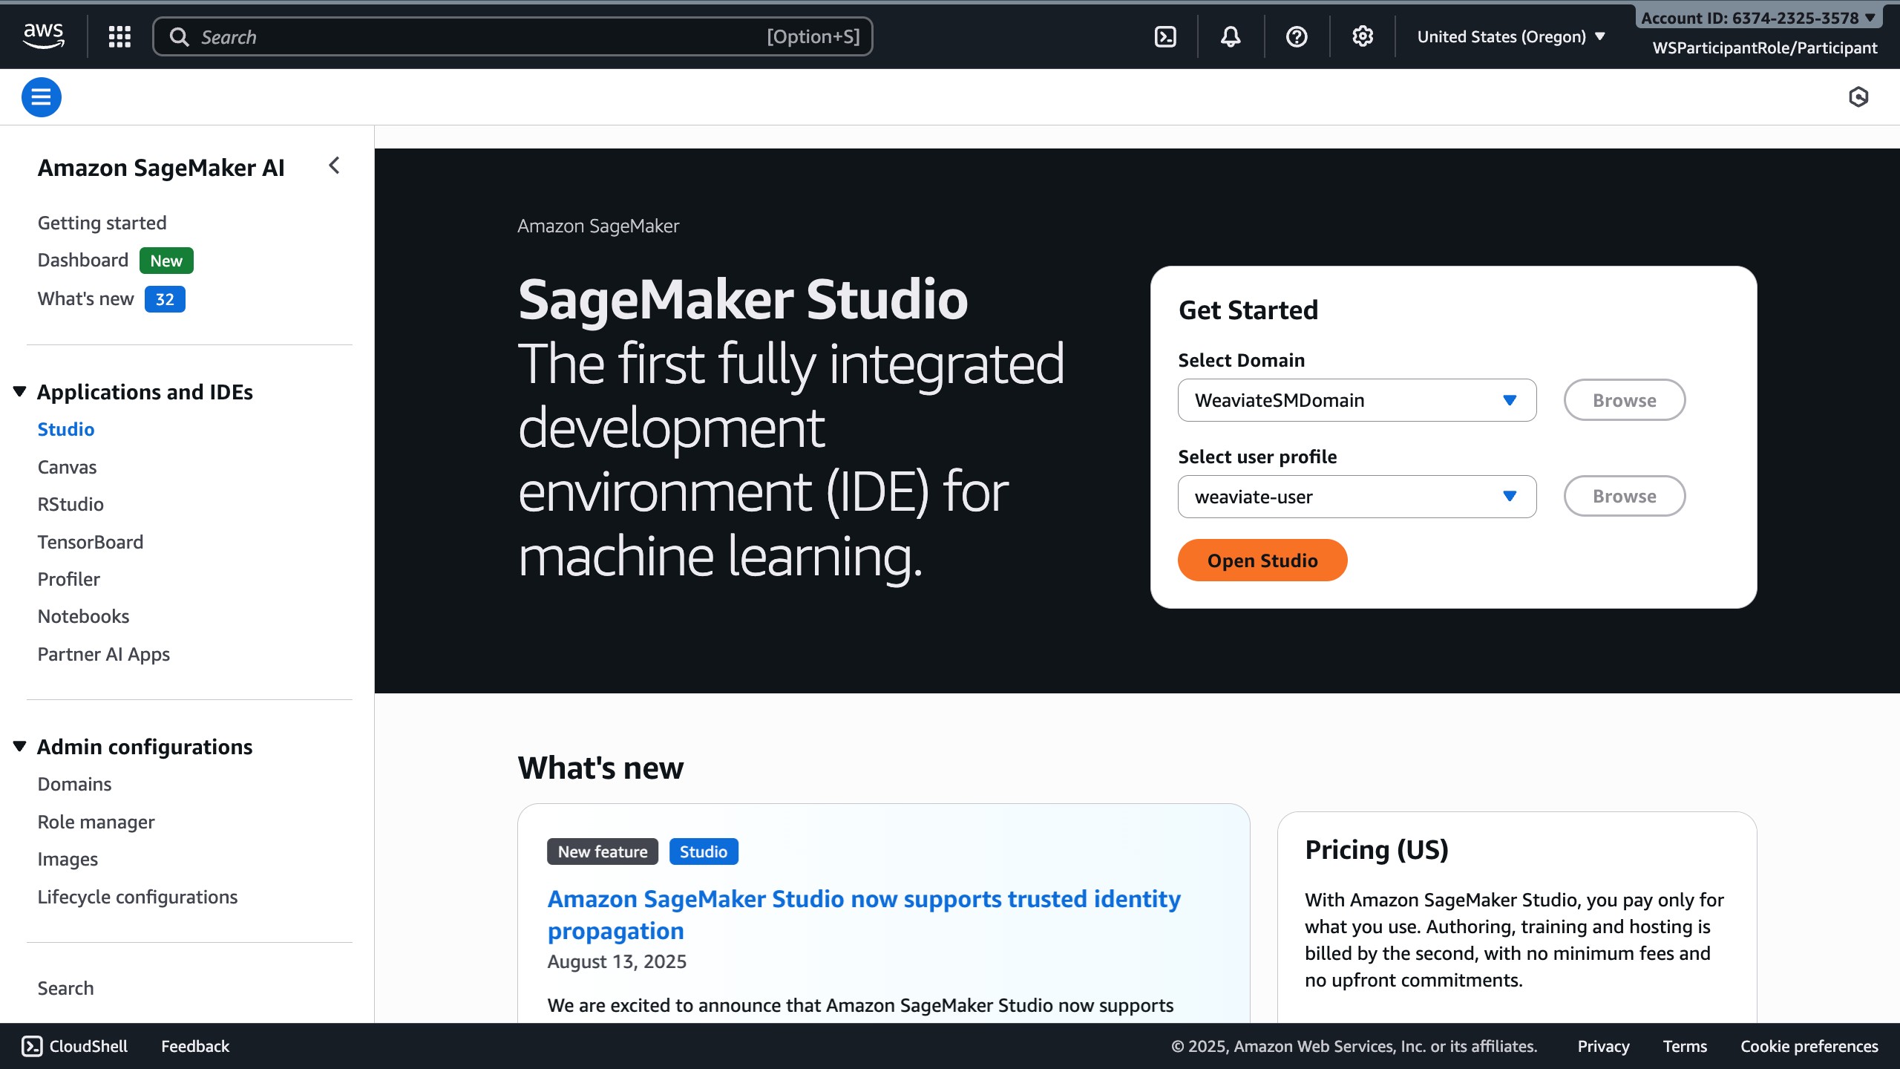Screen dimensions: 1900x1069
Task: Click the August 13, 2025 date
Action: click(617, 961)
